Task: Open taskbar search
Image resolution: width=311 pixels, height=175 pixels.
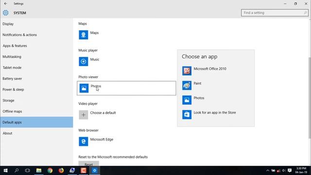Action: pyautogui.click(x=17, y=171)
